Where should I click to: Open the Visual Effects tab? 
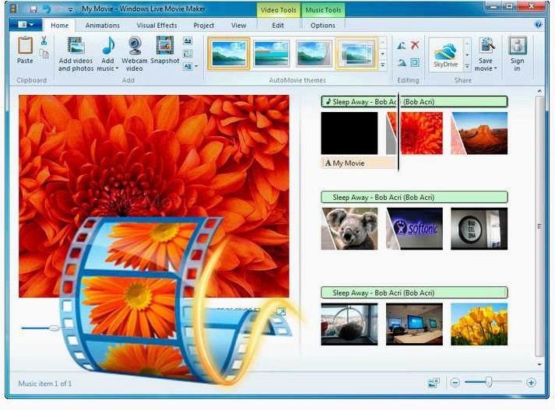156,26
